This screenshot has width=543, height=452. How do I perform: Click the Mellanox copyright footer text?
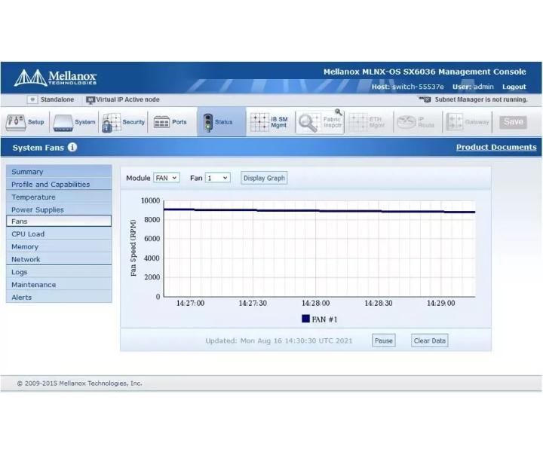(x=80, y=383)
